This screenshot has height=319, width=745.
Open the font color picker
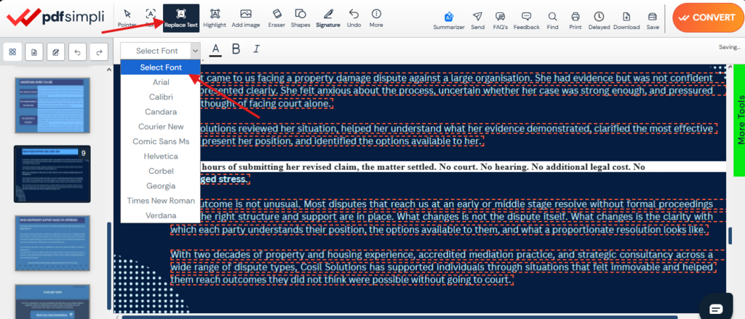pyautogui.click(x=215, y=49)
